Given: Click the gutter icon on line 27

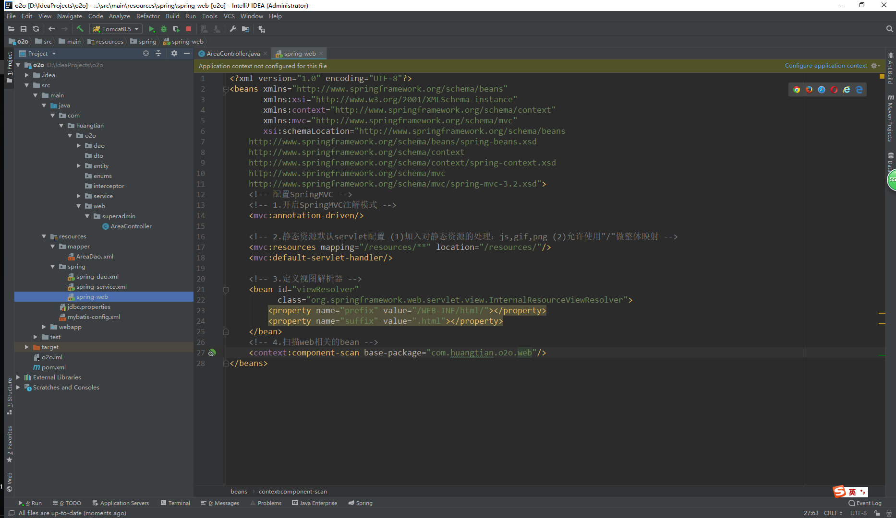Looking at the screenshot, I should [x=212, y=353].
